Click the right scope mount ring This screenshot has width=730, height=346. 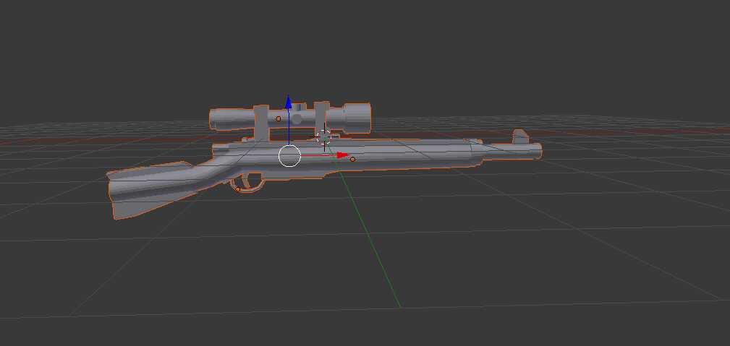click(x=321, y=118)
